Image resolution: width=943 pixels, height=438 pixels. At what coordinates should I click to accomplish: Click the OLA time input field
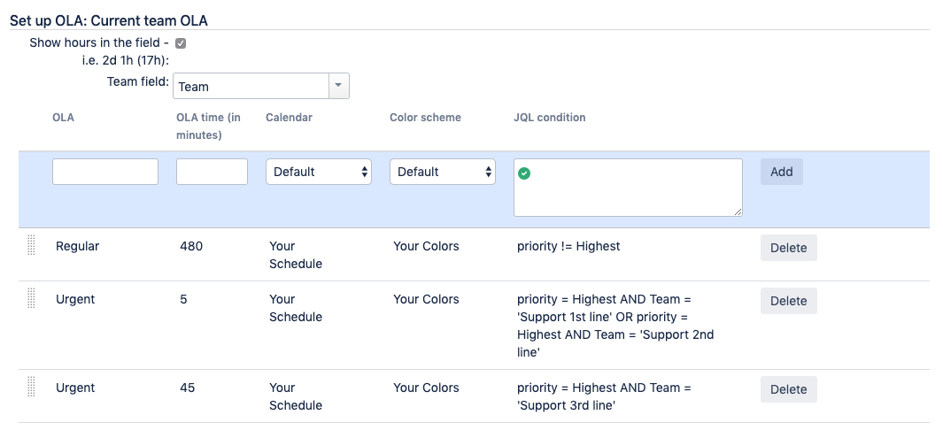click(212, 172)
